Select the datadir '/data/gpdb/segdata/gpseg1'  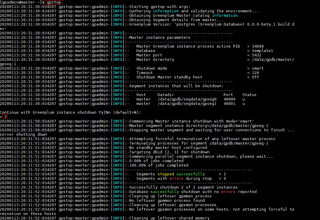point(187,104)
